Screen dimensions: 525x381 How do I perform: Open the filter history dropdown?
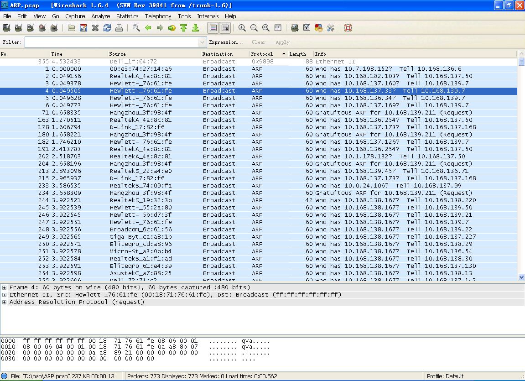[x=203, y=42]
